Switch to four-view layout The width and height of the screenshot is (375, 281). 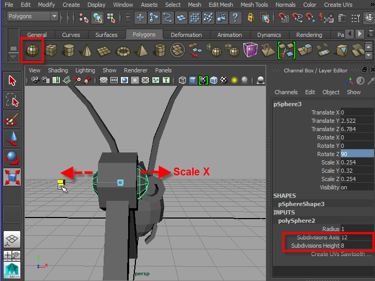[12, 256]
